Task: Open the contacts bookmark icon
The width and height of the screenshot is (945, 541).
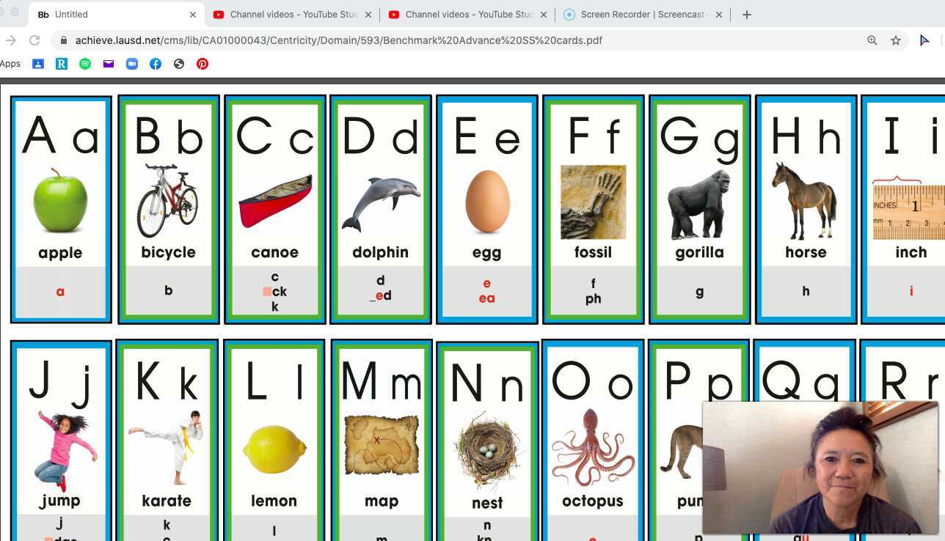Action: [38, 64]
